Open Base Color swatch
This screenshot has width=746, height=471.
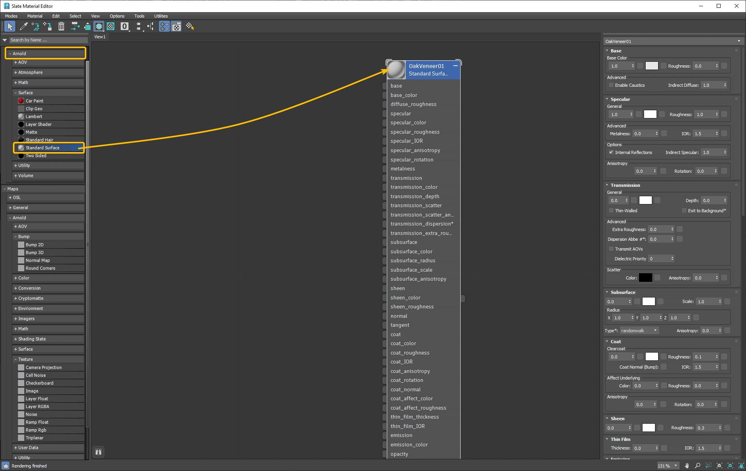point(651,66)
